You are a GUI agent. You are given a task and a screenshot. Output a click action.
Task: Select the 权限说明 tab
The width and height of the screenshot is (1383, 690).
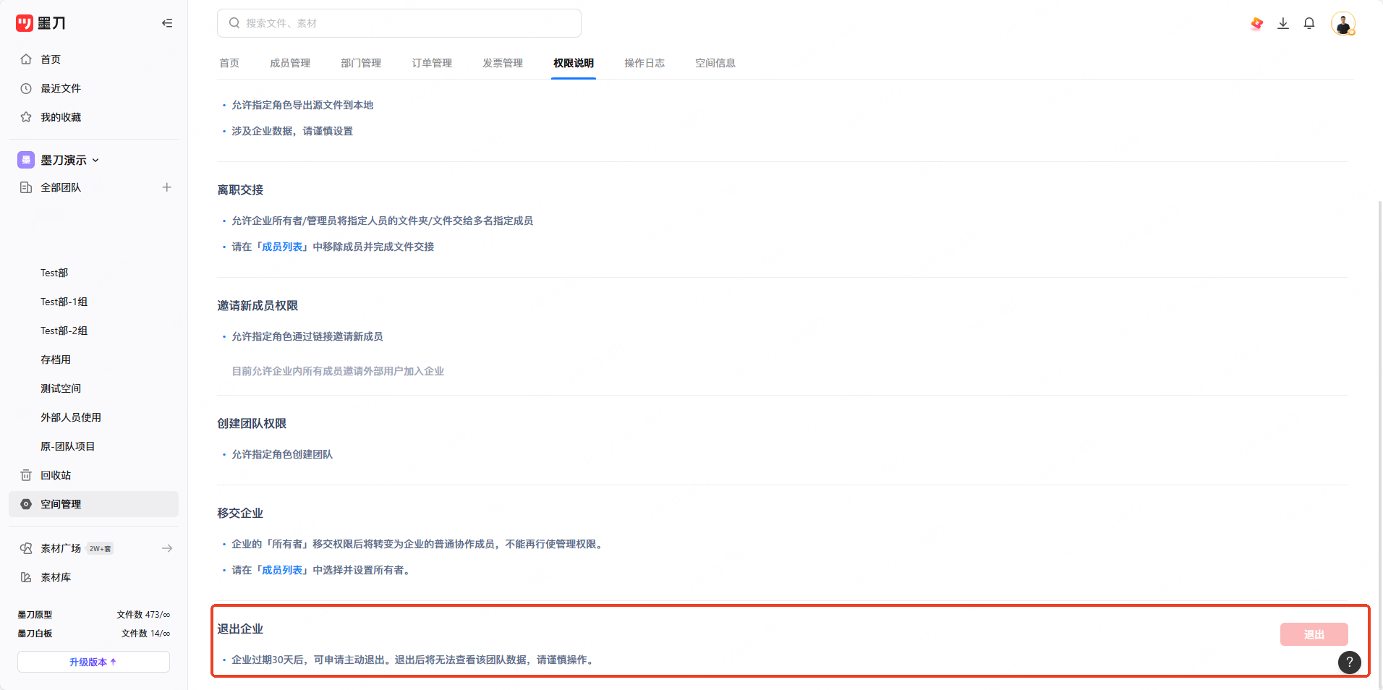(574, 63)
